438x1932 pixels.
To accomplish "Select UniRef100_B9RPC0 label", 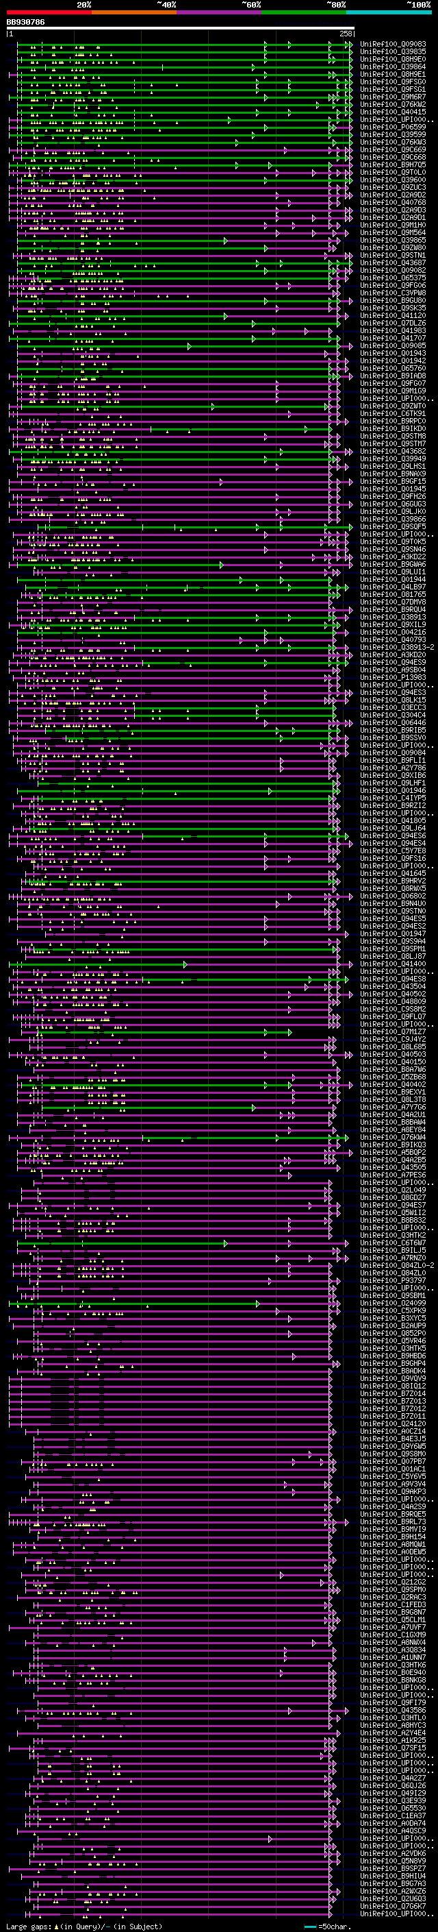I will click(x=393, y=421).
